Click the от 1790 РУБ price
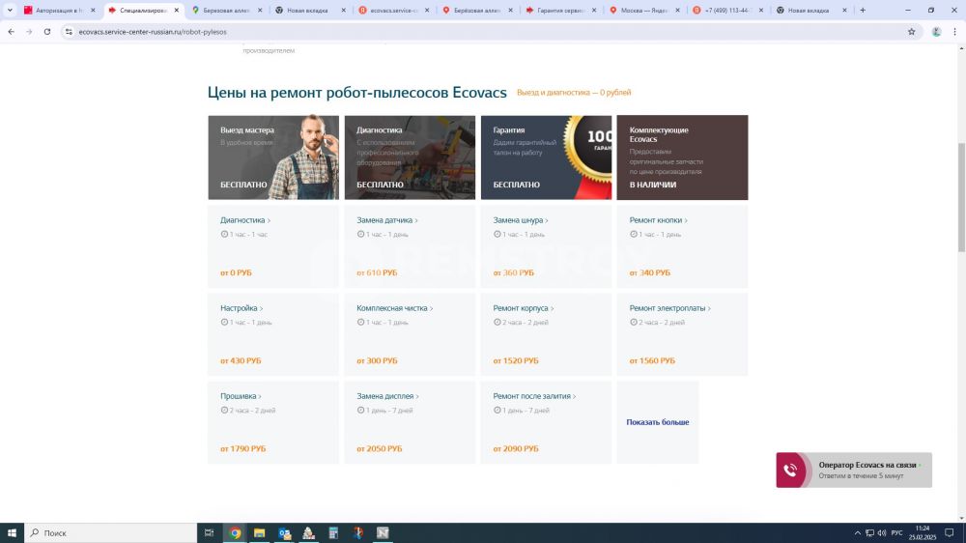The height and width of the screenshot is (543, 966). 242,448
